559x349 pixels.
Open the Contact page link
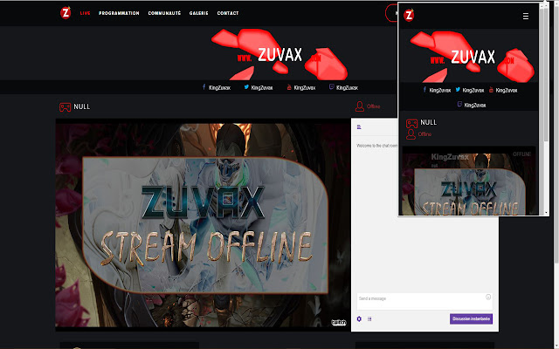click(x=228, y=13)
